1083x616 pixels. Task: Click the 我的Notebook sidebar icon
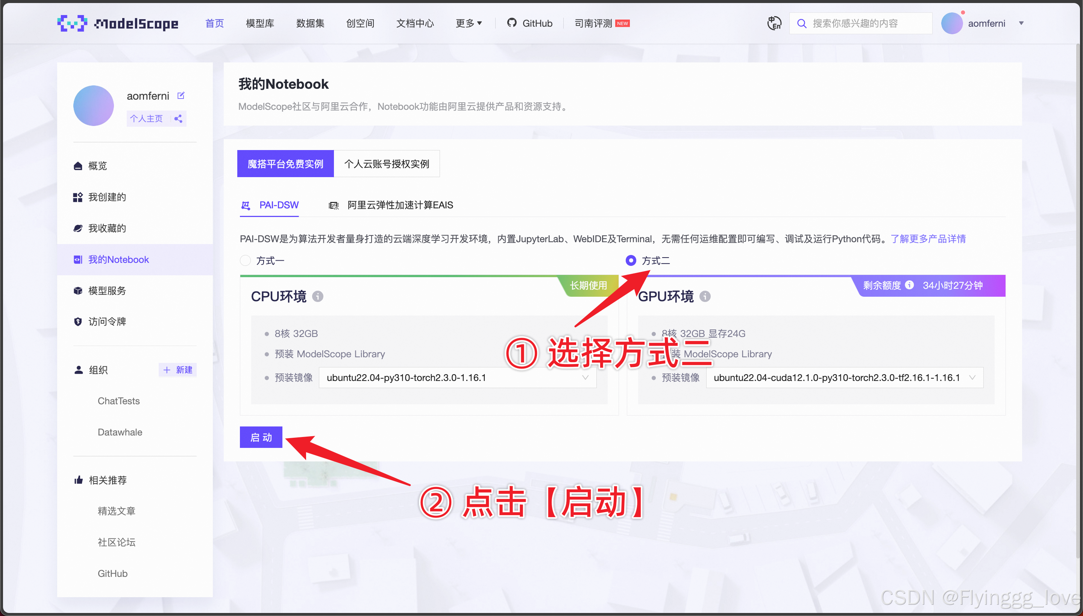(x=78, y=260)
